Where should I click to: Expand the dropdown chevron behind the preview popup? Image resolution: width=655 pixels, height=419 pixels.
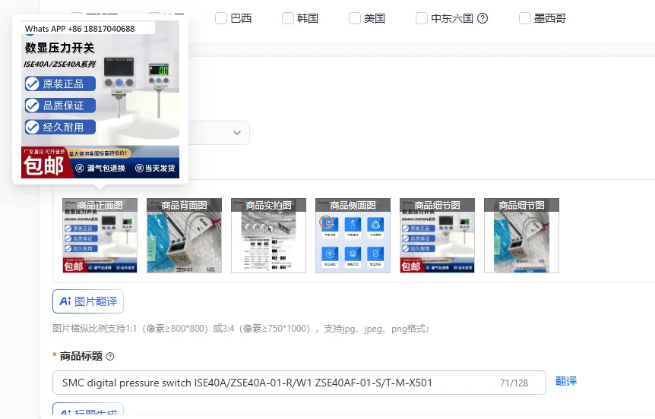pos(237,133)
